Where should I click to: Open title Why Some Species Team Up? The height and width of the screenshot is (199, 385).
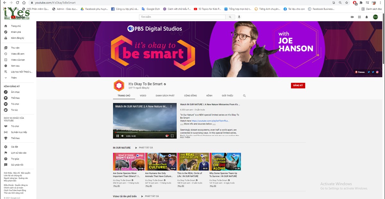(x=223, y=175)
